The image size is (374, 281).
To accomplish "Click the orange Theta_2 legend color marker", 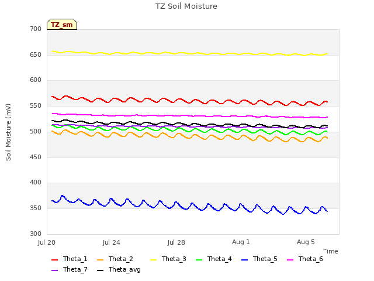I will pos(100,260).
